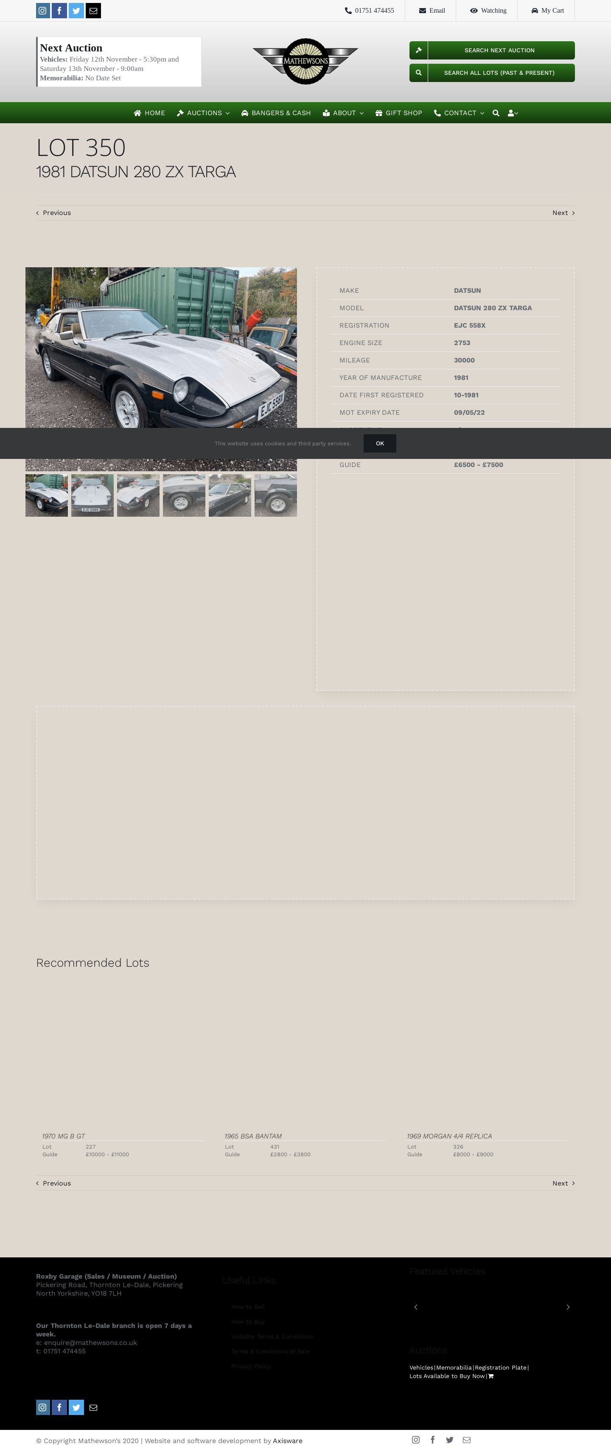Open the Email link in top bar

point(432,11)
